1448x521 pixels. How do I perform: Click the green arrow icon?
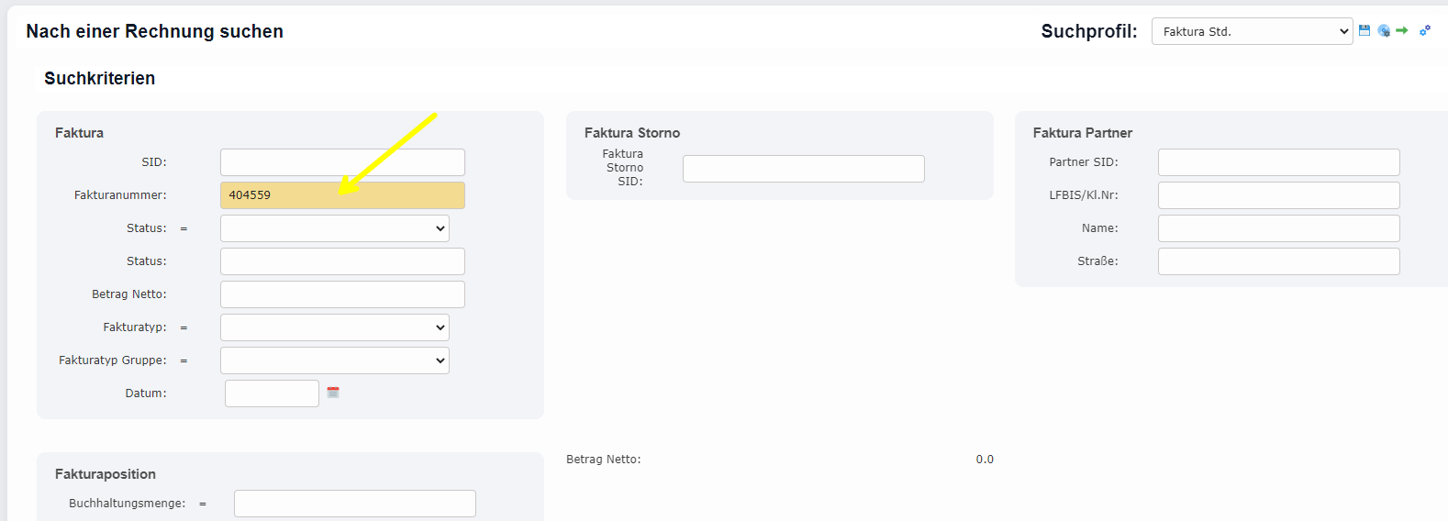pyautogui.click(x=1402, y=30)
